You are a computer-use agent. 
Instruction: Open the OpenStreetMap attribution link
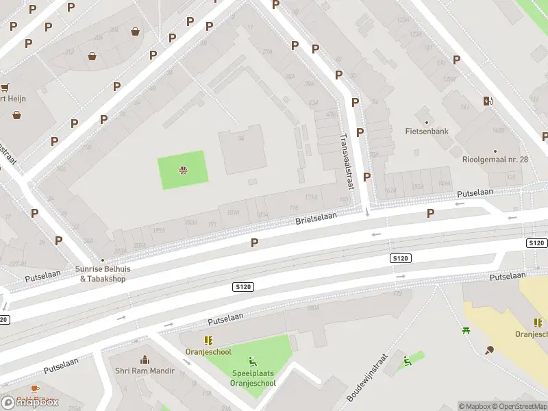pos(520,406)
